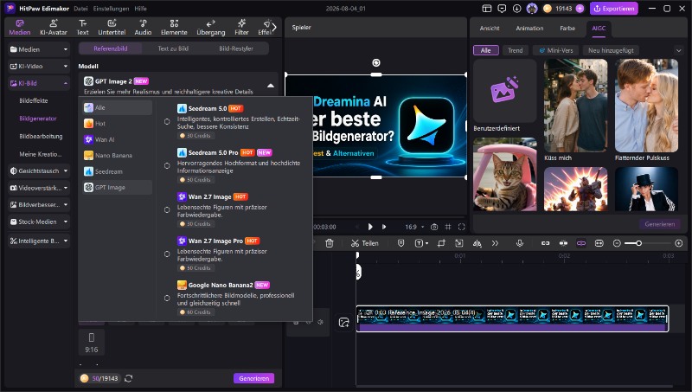Zoom out timeline with minus icon
This screenshot has width=692, height=392.
[x=617, y=243]
